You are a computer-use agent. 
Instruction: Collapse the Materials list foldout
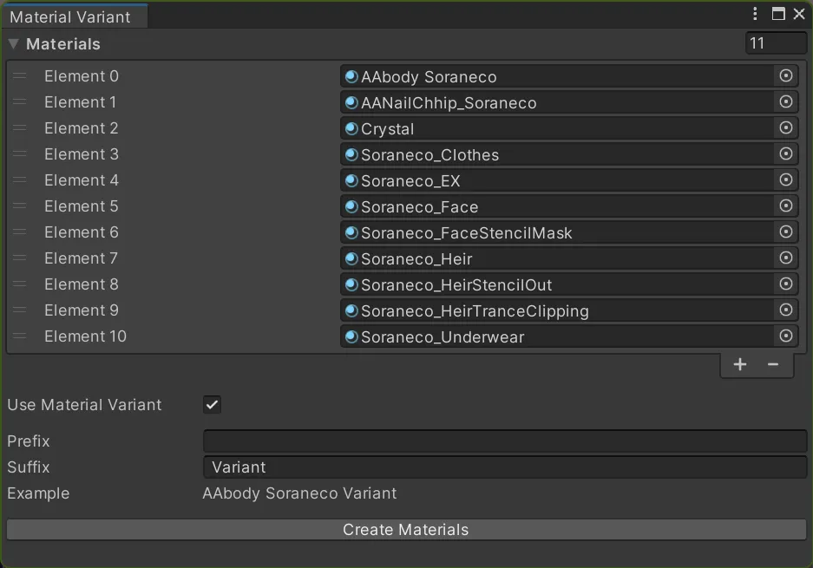(x=14, y=44)
